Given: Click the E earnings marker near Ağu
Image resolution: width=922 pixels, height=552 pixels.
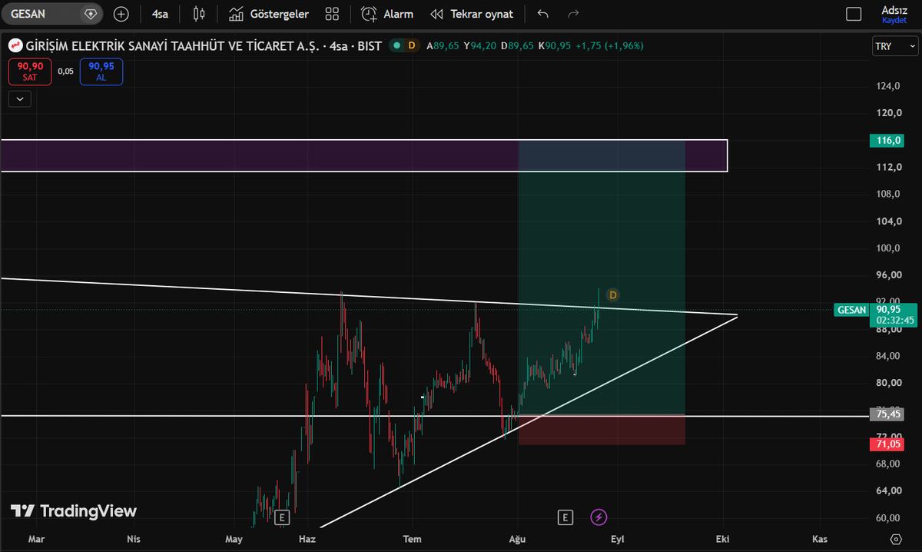Looking at the screenshot, I should [x=565, y=517].
